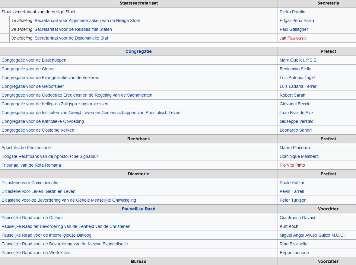Click the Kevin Farrell link
The height and width of the screenshot is (265, 356).
click(291, 191)
